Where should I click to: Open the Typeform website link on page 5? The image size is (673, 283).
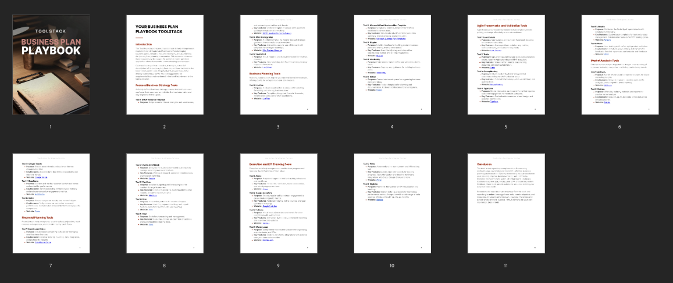coord(495,101)
